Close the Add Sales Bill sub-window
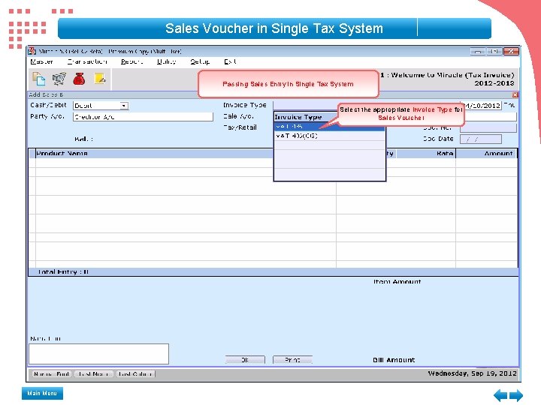Viewport: 541px width, 405px height. [x=515, y=94]
